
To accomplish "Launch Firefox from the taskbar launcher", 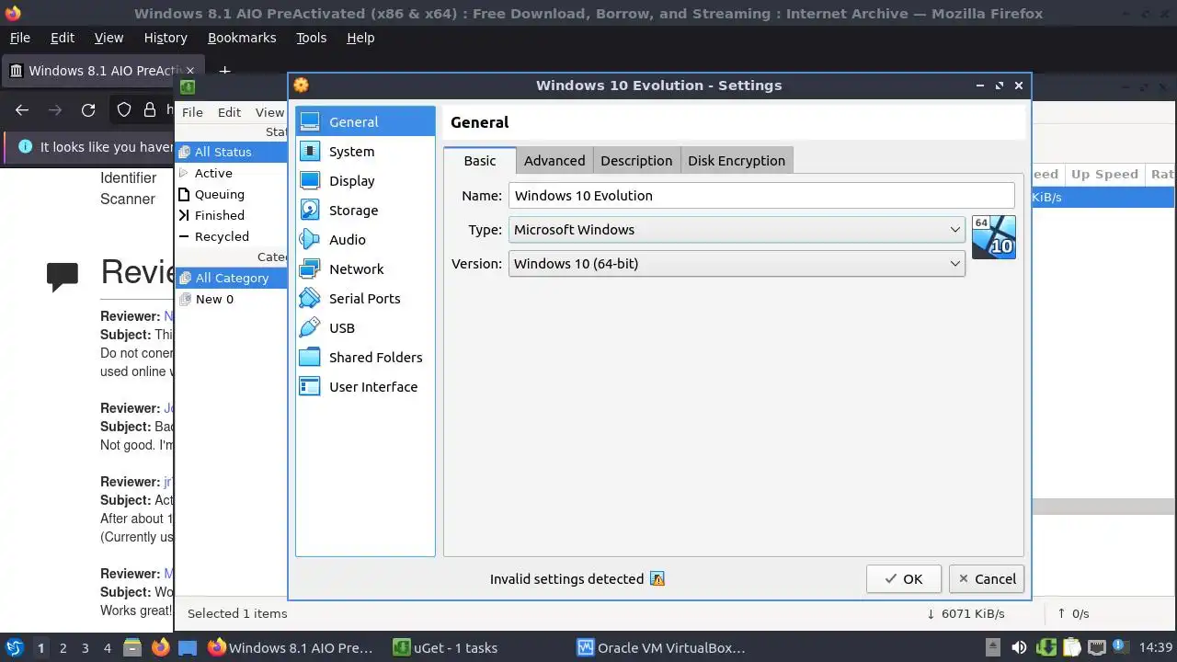I will (161, 647).
